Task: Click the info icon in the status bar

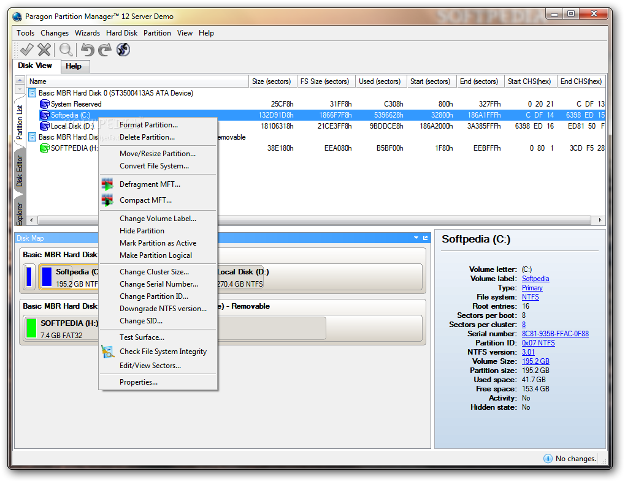Action: pos(548,459)
